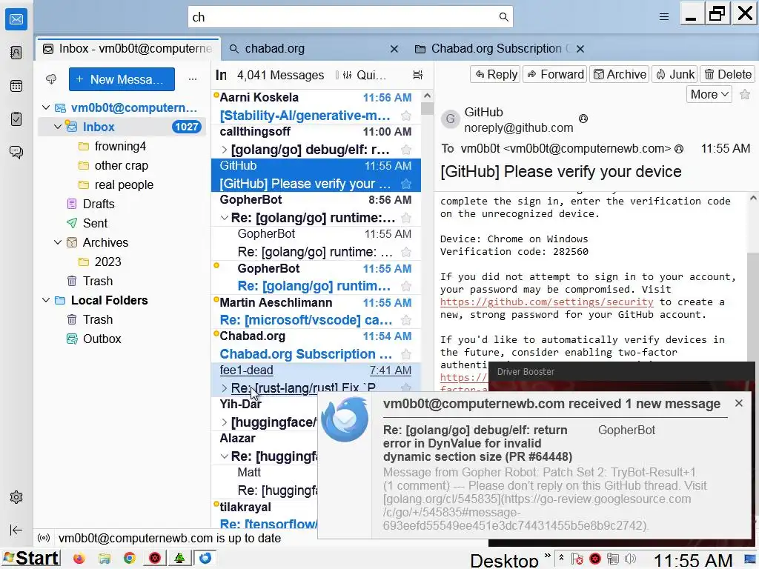Image resolution: width=759 pixels, height=569 pixels.
Task: Collapse the GopherBot runtime thread
Action: click(x=224, y=219)
